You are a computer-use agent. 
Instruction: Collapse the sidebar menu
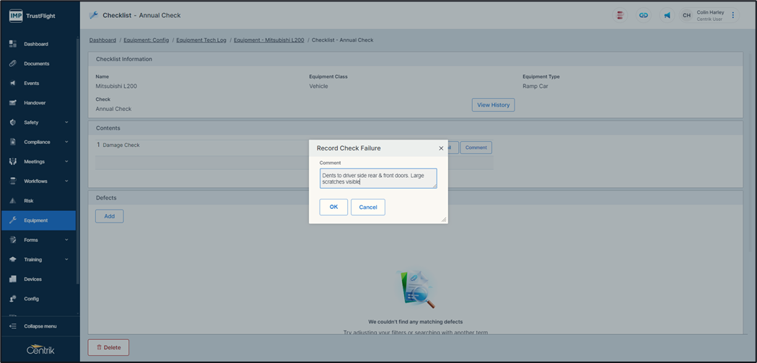40,326
